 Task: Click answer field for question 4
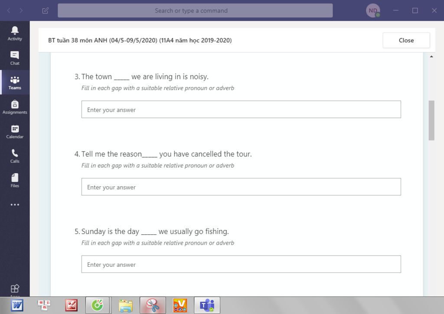241,187
